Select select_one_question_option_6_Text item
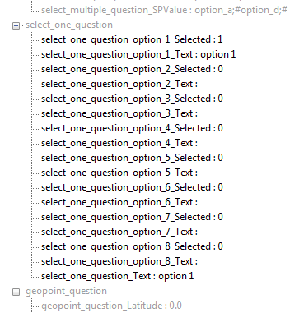 coord(119,202)
